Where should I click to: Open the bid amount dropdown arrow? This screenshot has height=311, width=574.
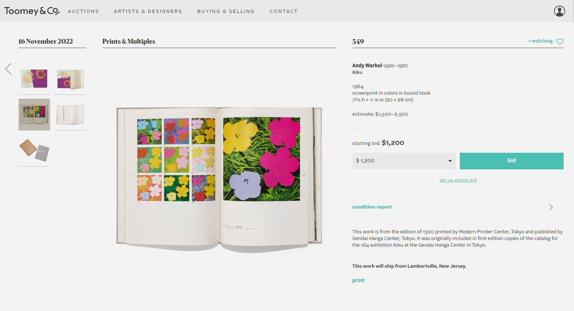450,161
